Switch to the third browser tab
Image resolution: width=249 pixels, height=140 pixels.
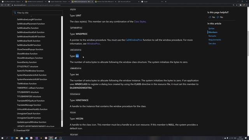click(59, 2)
